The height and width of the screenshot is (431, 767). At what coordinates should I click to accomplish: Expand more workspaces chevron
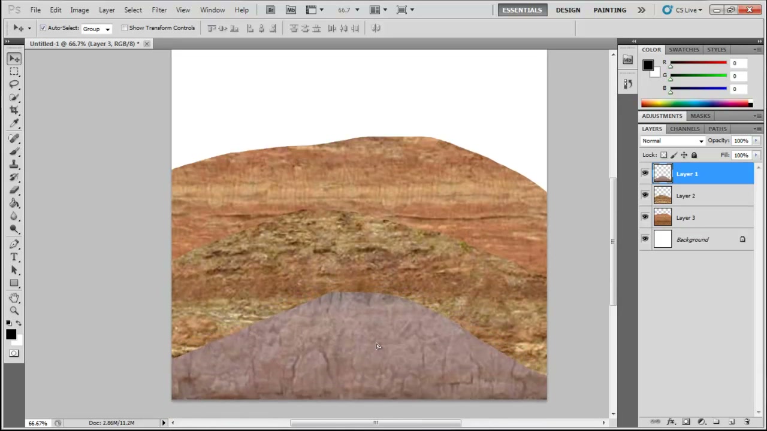point(641,10)
